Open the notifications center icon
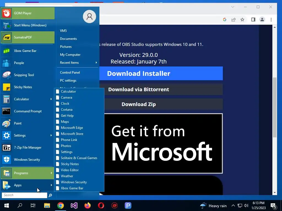The height and width of the screenshot is (211, 282). [273, 206]
